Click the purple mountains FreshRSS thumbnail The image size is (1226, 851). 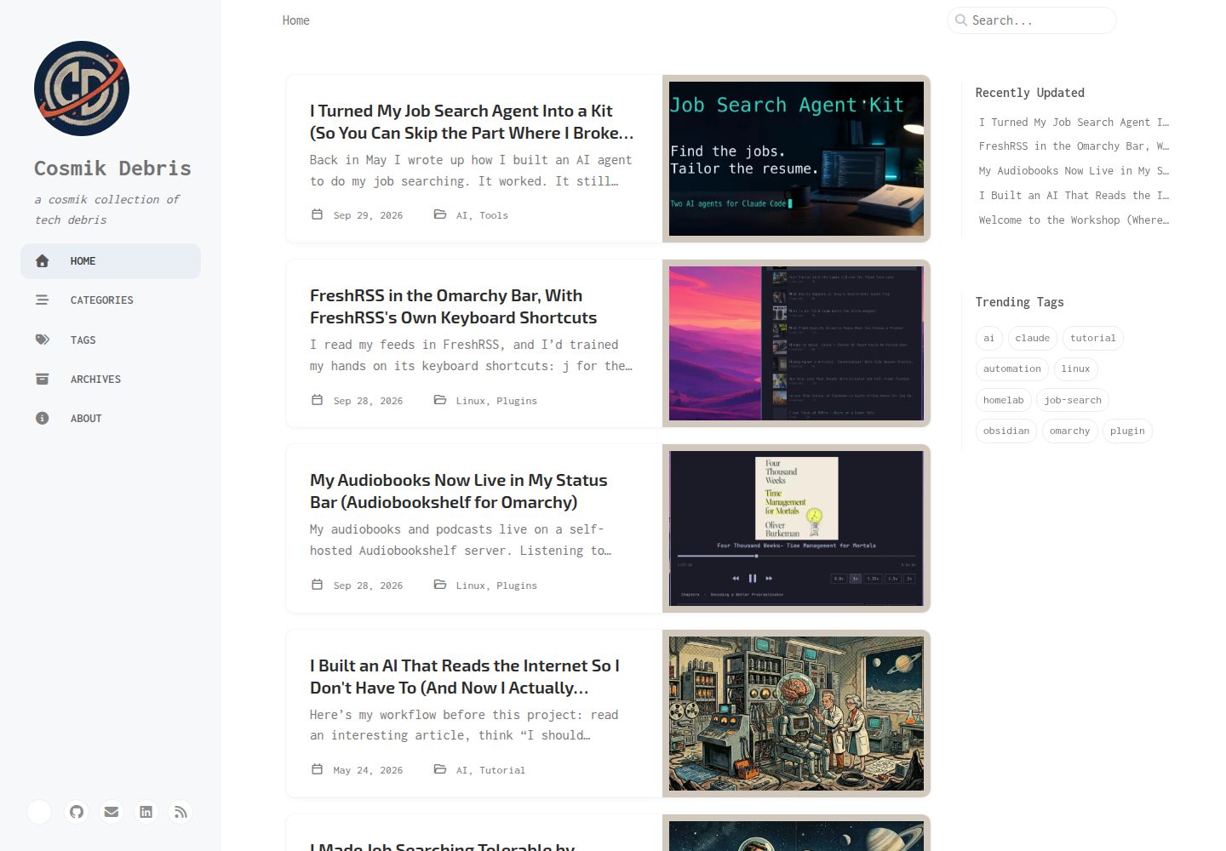(x=796, y=343)
